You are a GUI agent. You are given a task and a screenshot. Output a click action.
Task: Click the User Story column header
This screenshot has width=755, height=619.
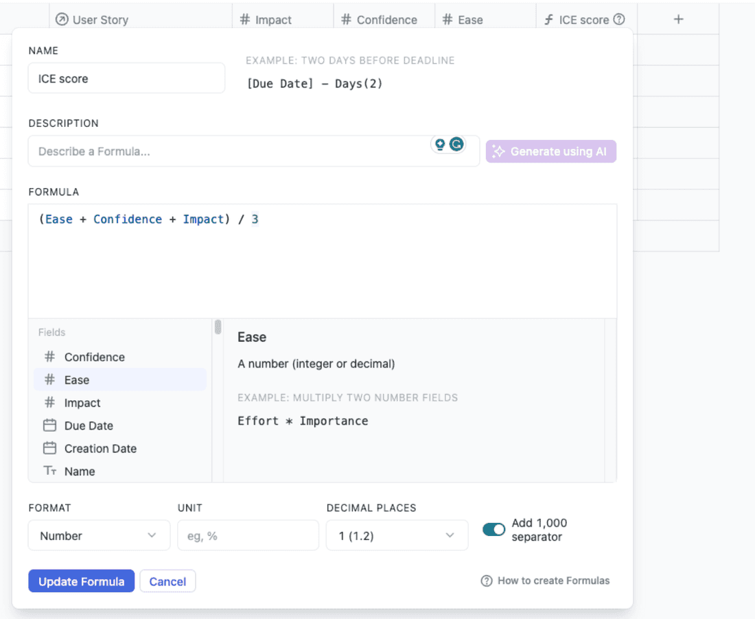pos(100,19)
